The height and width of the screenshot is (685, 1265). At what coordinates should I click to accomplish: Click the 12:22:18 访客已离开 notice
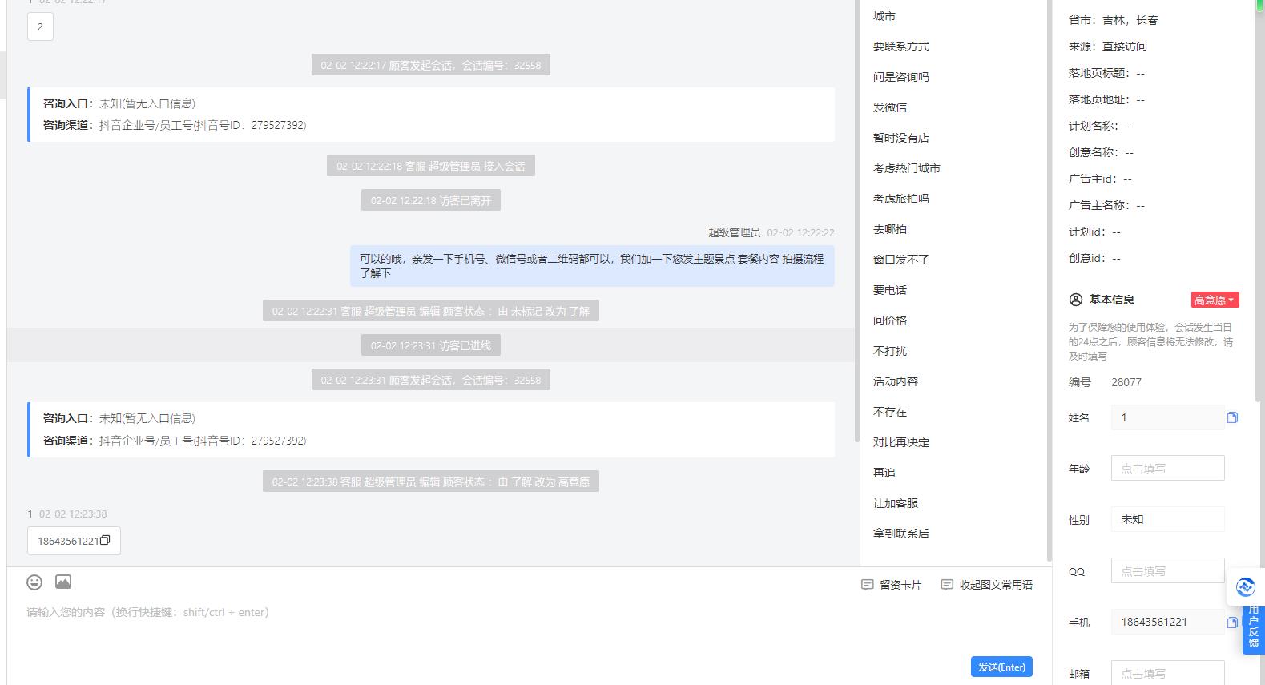(431, 200)
